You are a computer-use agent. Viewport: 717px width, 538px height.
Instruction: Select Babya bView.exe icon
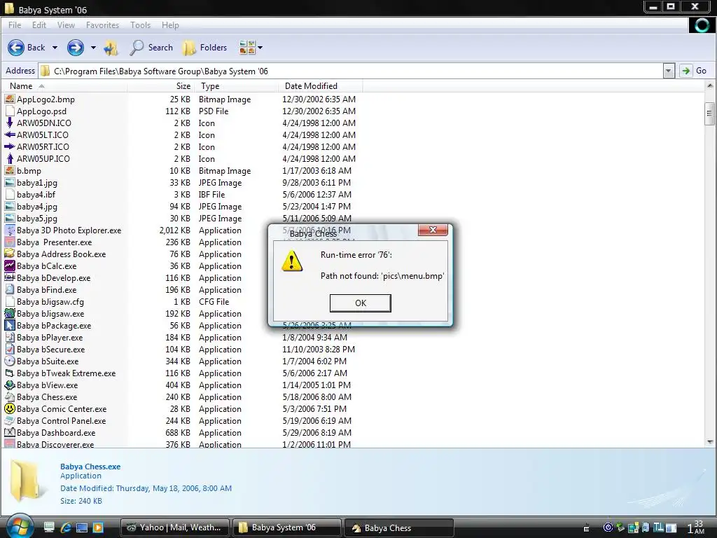coord(10,385)
